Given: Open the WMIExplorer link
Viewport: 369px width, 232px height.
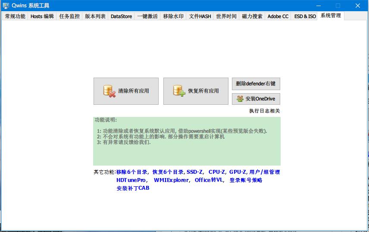Looking at the screenshot, I should point(171,180).
